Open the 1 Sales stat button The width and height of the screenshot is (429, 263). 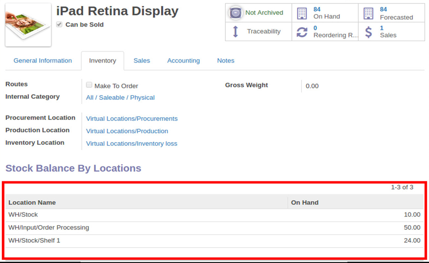392,31
